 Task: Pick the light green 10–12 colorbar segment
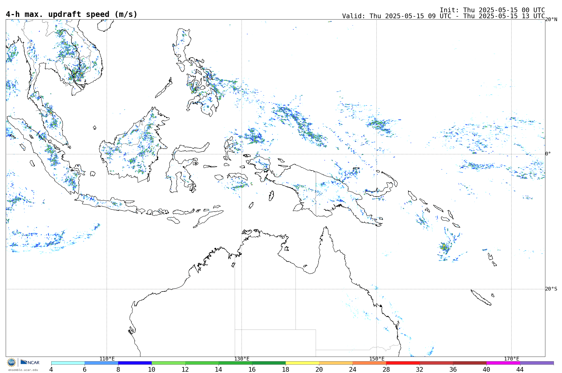point(168,363)
